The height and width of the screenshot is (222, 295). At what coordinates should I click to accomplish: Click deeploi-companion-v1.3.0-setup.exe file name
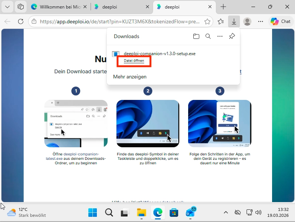[160, 54]
